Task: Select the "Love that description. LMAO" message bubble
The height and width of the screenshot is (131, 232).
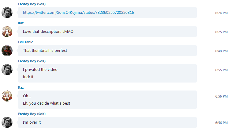Action: [x=107, y=32]
